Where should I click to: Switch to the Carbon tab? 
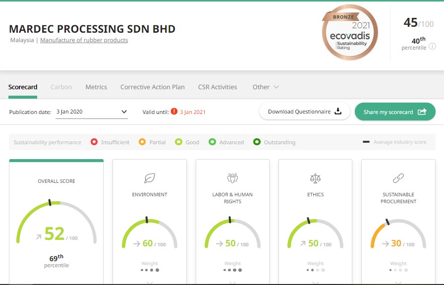pyautogui.click(x=61, y=87)
